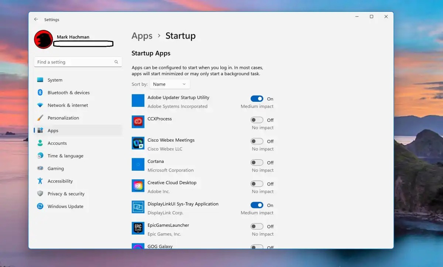Open the Sort by Name dropdown
Image resolution: width=443 pixels, height=267 pixels.
coord(170,84)
